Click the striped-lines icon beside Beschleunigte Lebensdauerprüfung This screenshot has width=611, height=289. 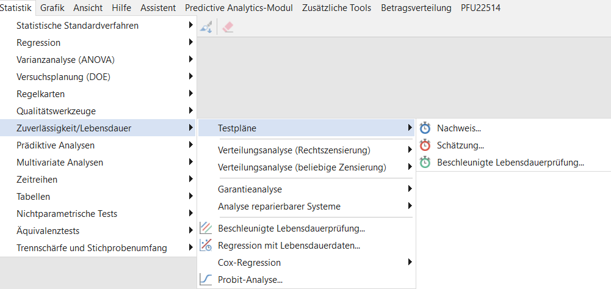[x=205, y=228]
